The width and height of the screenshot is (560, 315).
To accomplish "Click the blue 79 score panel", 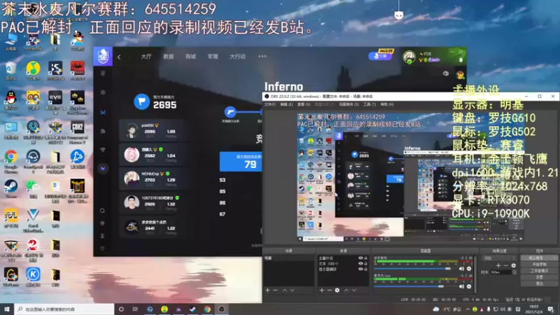I will tap(241, 162).
